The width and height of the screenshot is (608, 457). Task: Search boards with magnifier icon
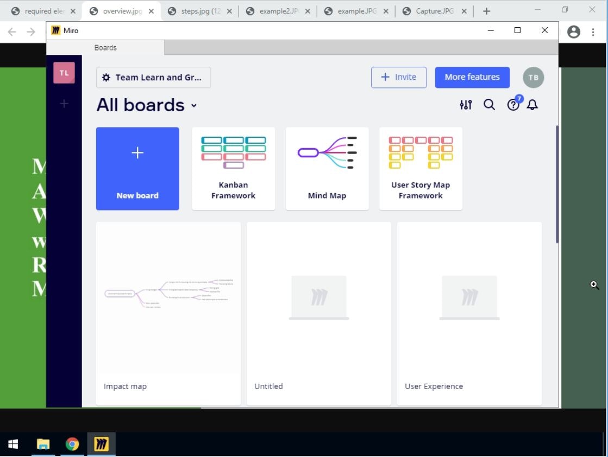pyautogui.click(x=489, y=105)
